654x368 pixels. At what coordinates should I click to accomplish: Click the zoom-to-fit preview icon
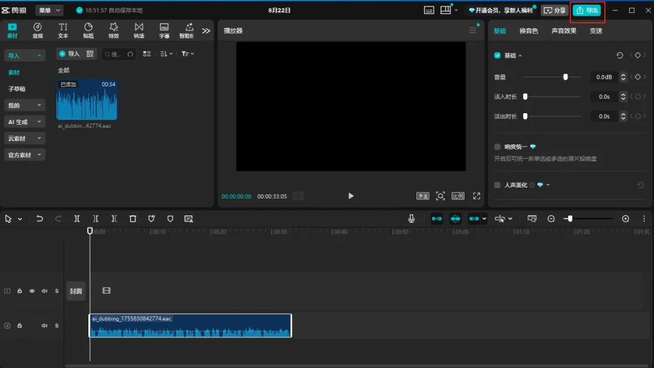click(x=440, y=196)
